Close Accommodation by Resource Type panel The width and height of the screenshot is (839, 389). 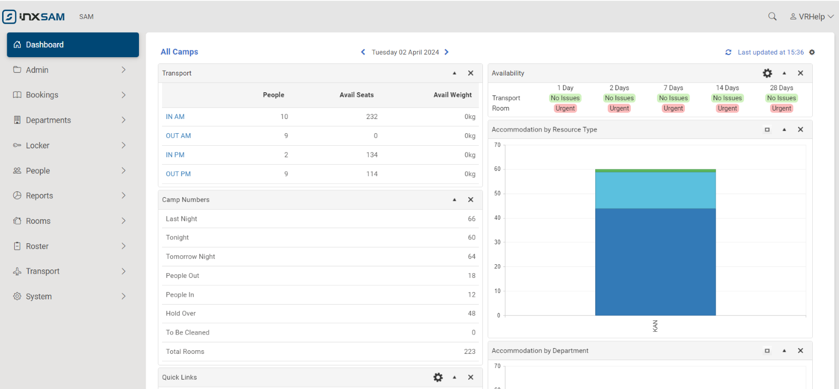801,129
